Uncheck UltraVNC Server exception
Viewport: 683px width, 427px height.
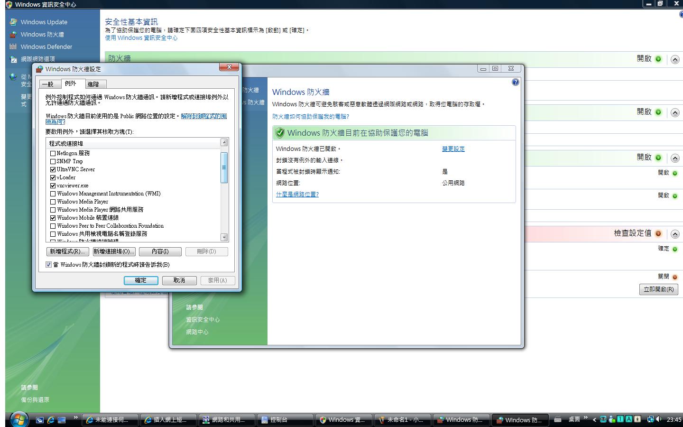53,169
